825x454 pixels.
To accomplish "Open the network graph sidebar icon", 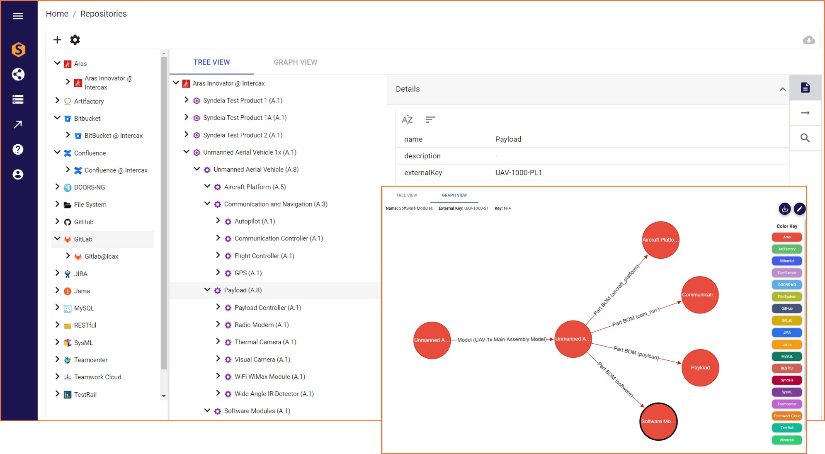I will click(x=18, y=75).
